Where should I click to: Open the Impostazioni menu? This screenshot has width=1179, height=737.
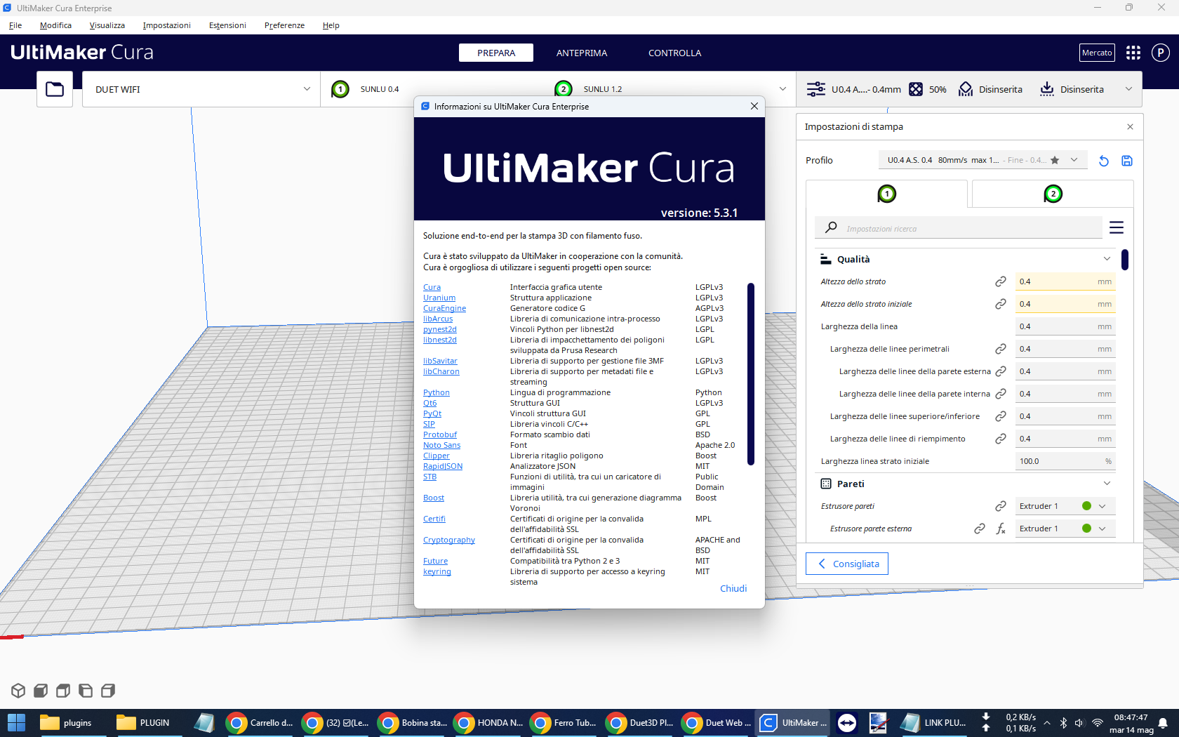[x=166, y=25]
